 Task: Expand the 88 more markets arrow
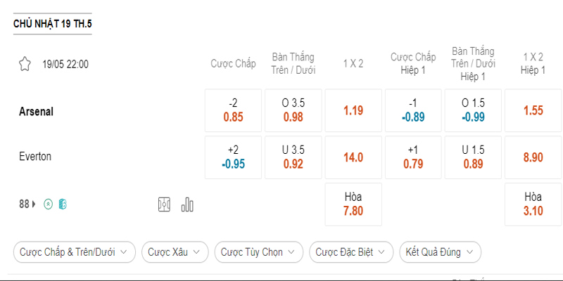[x=34, y=204]
